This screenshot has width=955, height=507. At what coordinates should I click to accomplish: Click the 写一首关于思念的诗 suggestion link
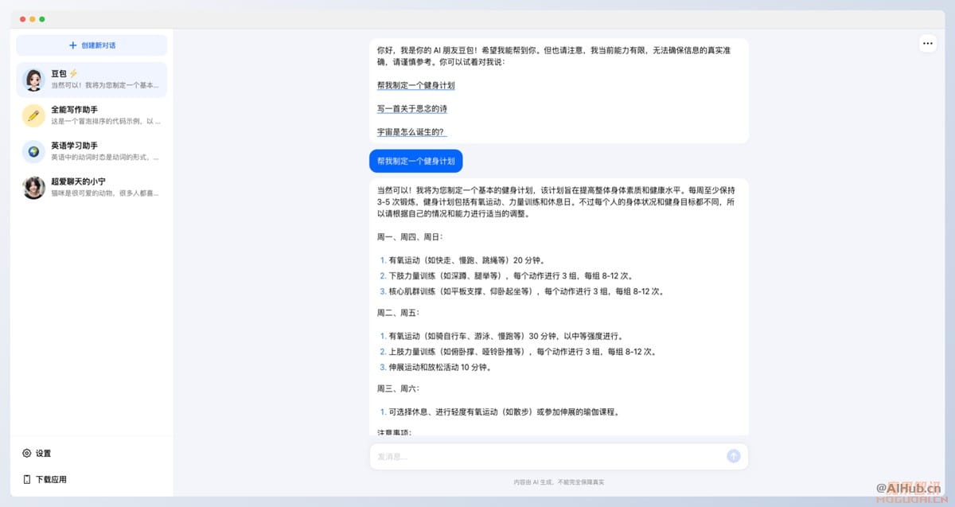pos(412,108)
